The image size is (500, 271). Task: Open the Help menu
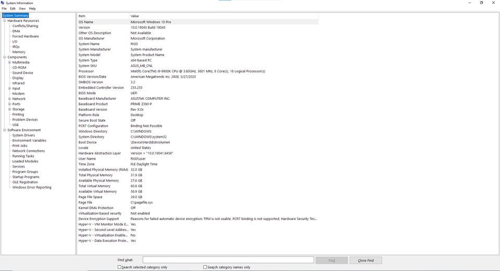(x=32, y=9)
